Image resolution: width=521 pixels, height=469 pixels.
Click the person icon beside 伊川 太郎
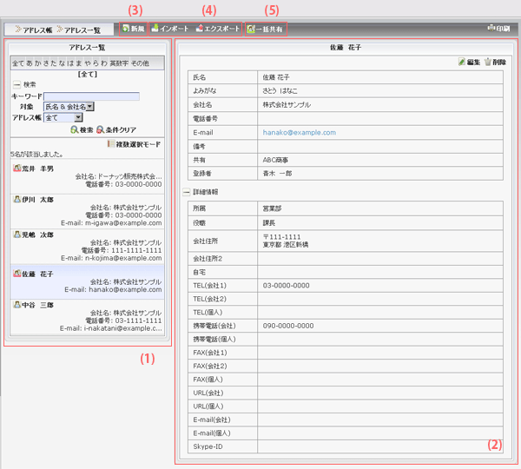pyautogui.click(x=17, y=199)
